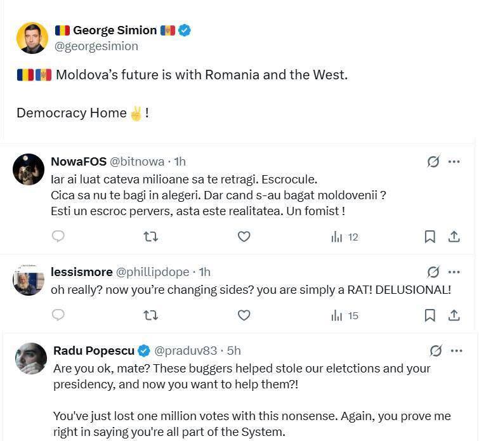Bookmark the lessismore comment
Image resolution: width=479 pixels, height=441 pixels.
pos(430,315)
